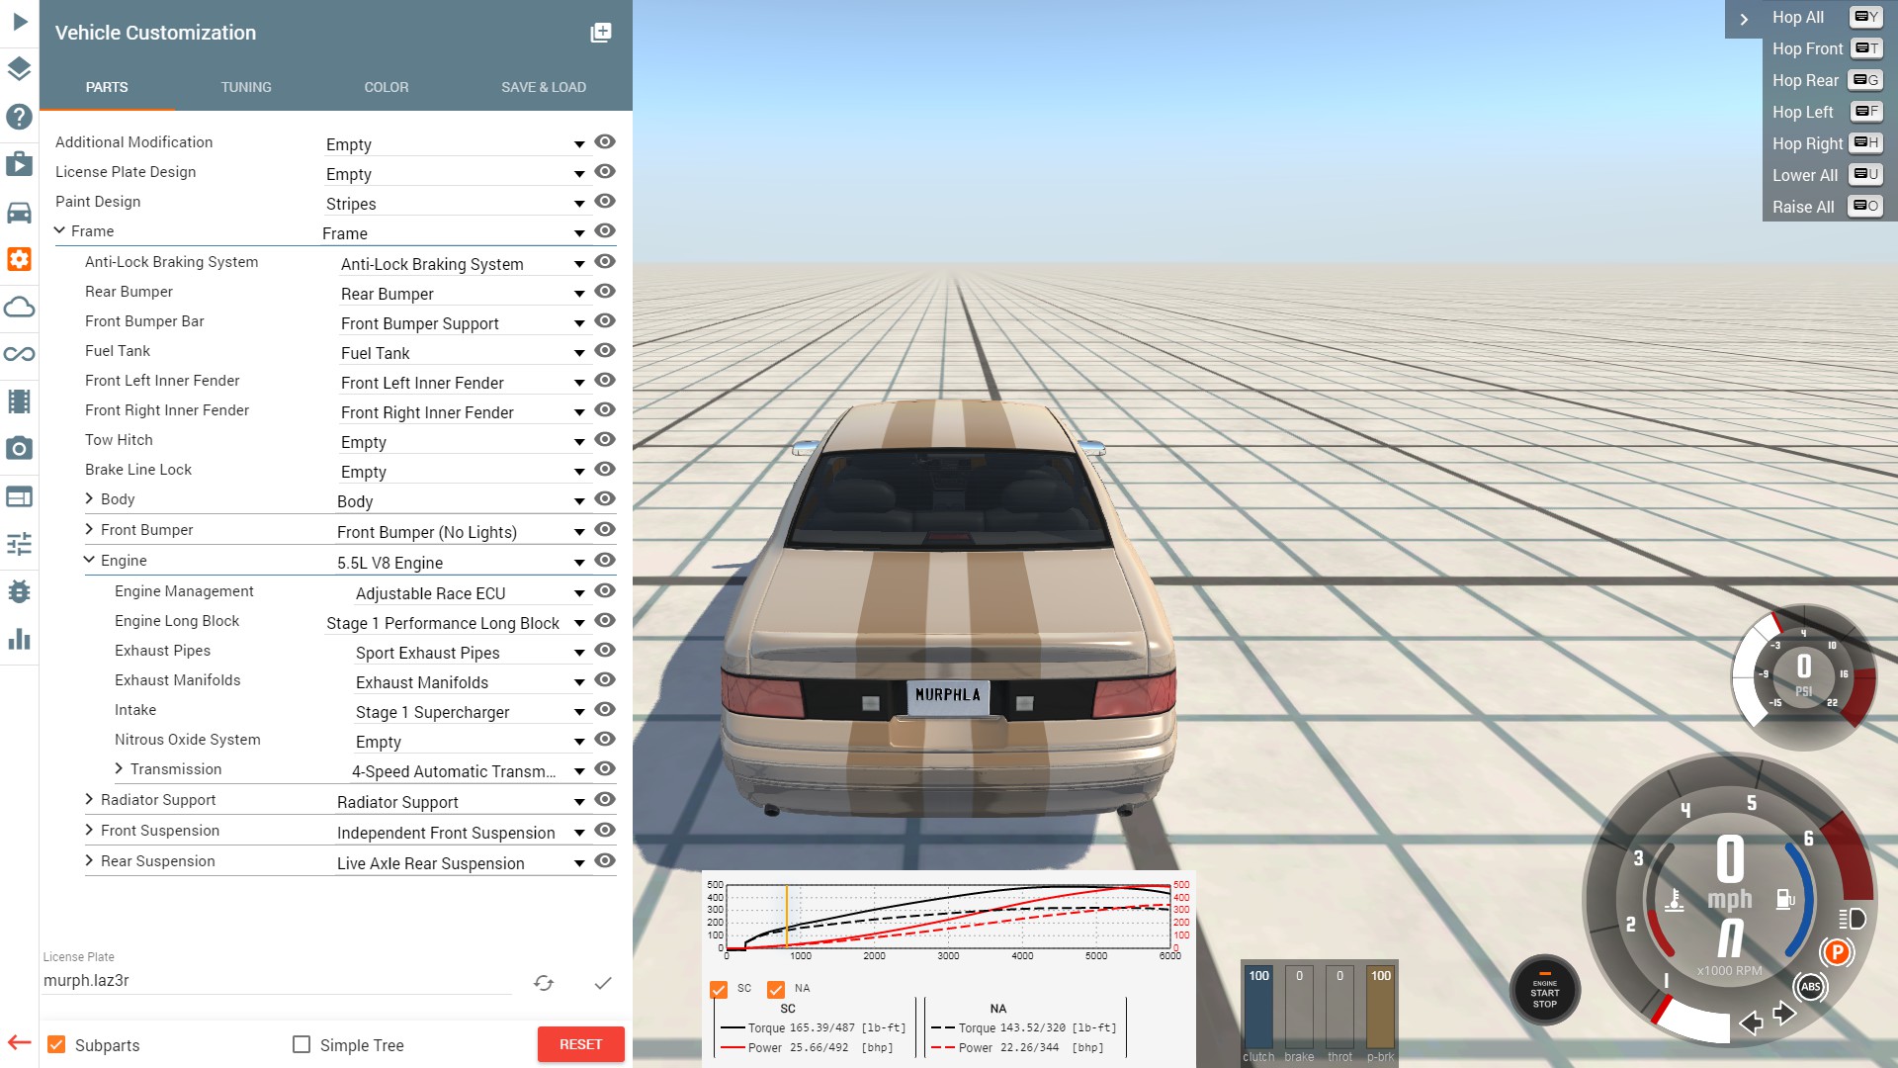
Task: Click the regenerate license plate refresh icon
Action: pyautogui.click(x=544, y=982)
